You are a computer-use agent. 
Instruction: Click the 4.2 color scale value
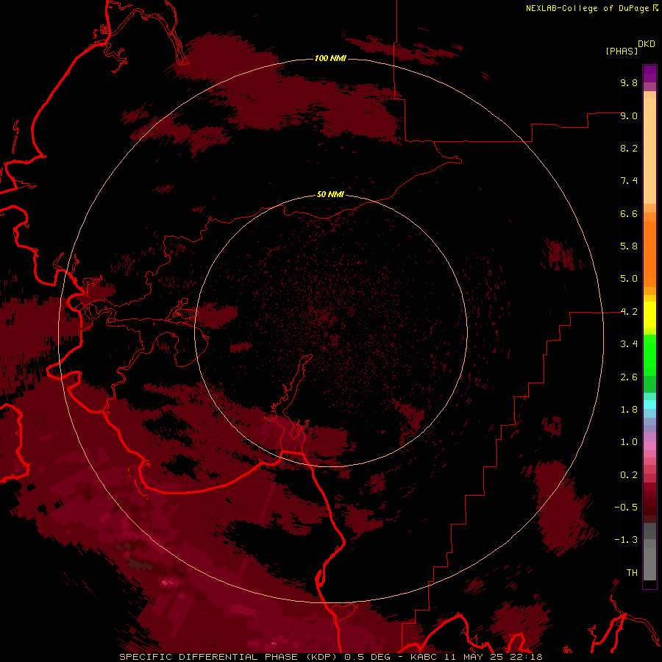pos(629,312)
